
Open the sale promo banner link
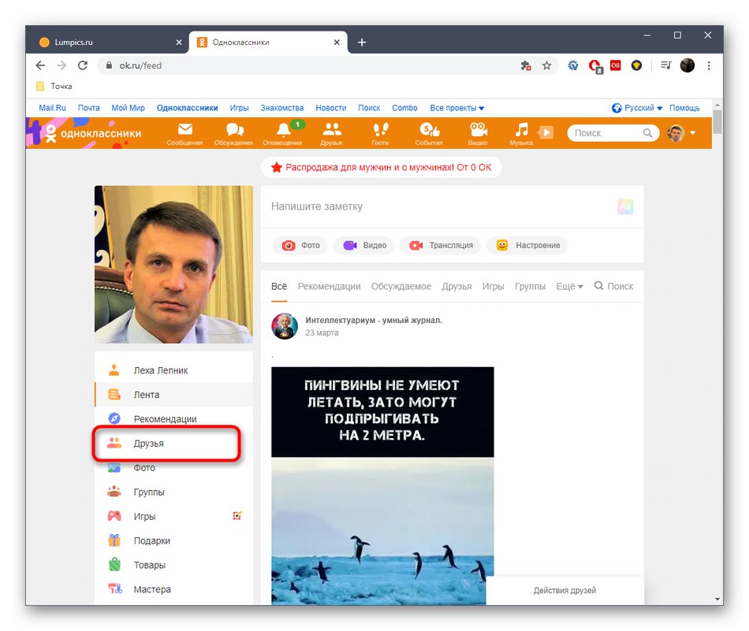tap(381, 168)
